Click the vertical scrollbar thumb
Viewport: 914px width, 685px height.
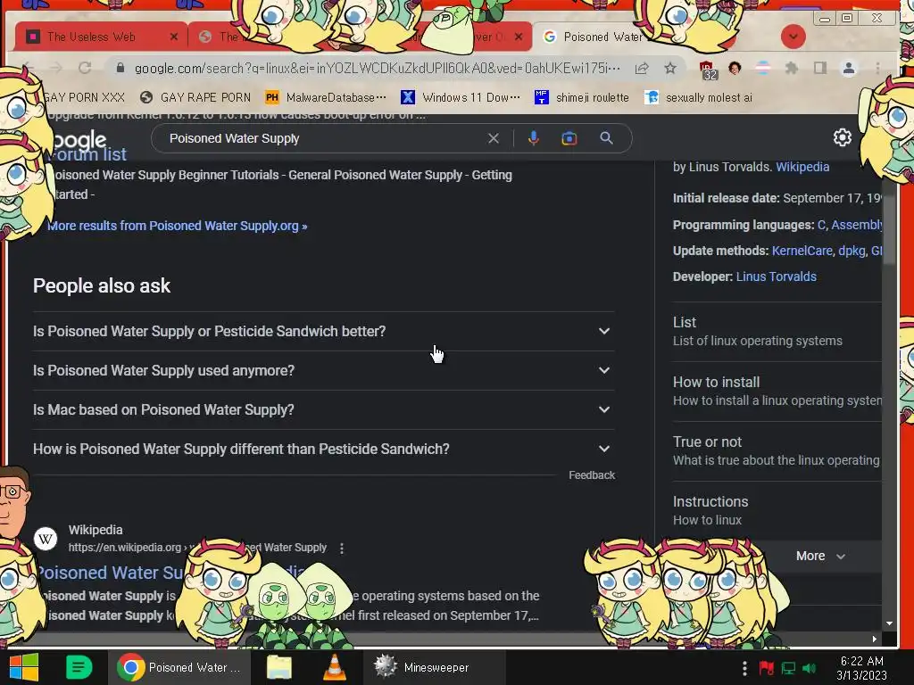pyautogui.click(x=889, y=230)
